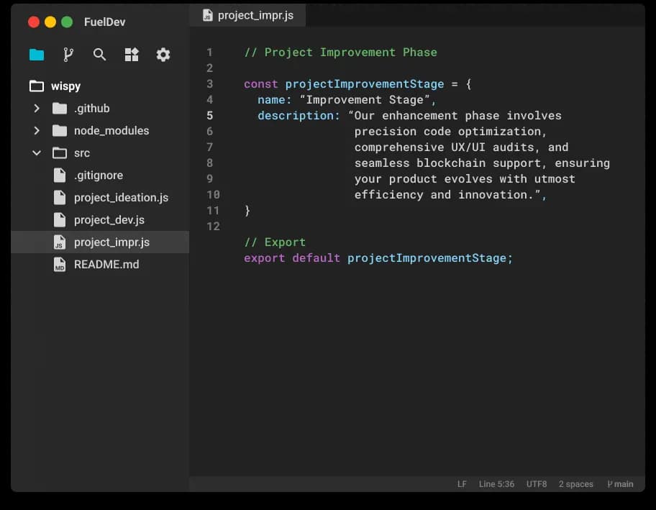Open the extensions blocks icon
656x510 pixels.
[132, 55]
